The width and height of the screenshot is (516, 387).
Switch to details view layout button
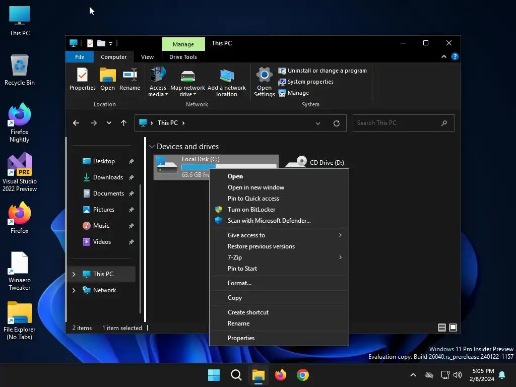[x=441, y=328]
